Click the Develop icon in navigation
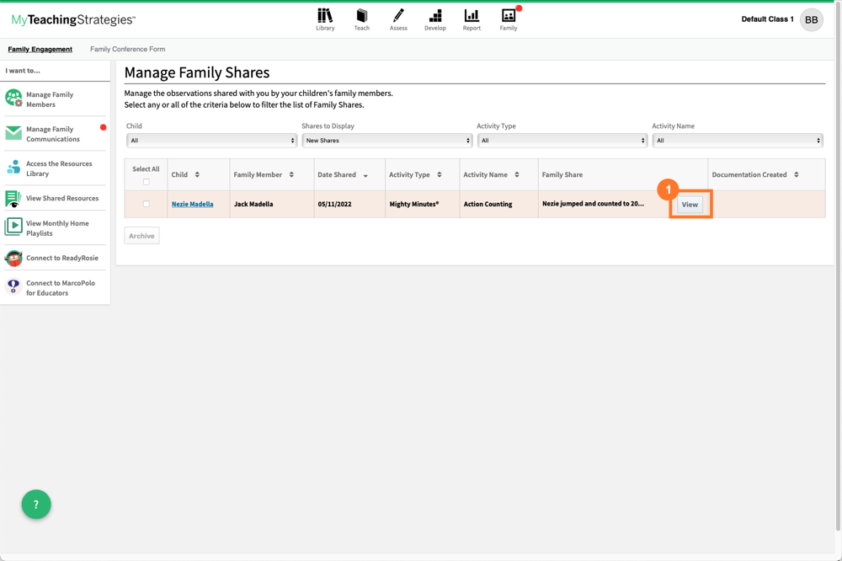842x561 pixels. [x=435, y=19]
